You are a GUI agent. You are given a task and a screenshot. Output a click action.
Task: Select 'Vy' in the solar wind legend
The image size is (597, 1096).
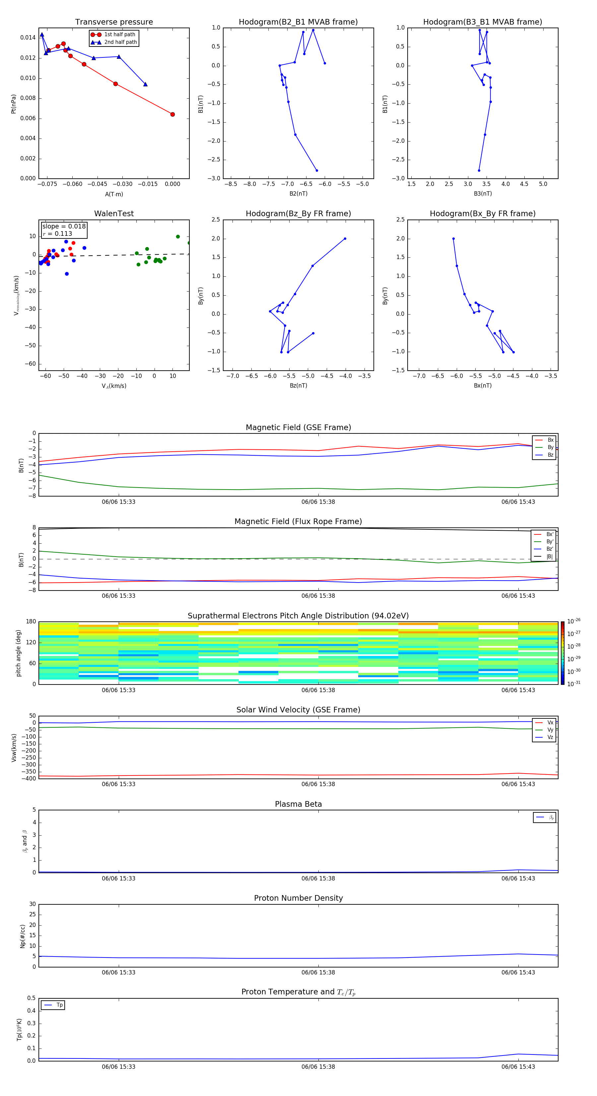tap(545, 730)
